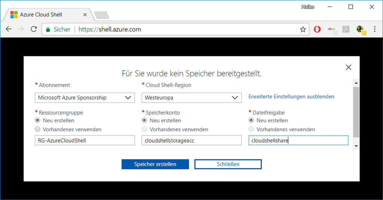This screenshot has height=200, width=383.
Task: Click the PDF extension icon
Action: tap(346, 29)
